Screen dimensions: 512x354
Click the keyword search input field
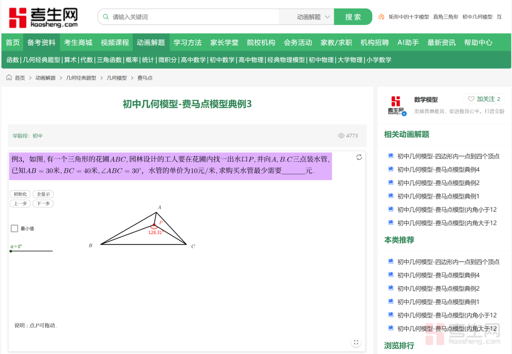click(x=194, y=17)
